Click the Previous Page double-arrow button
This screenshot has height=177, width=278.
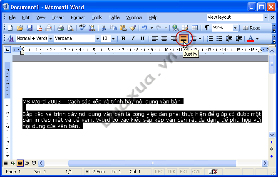tap(272, 142)
